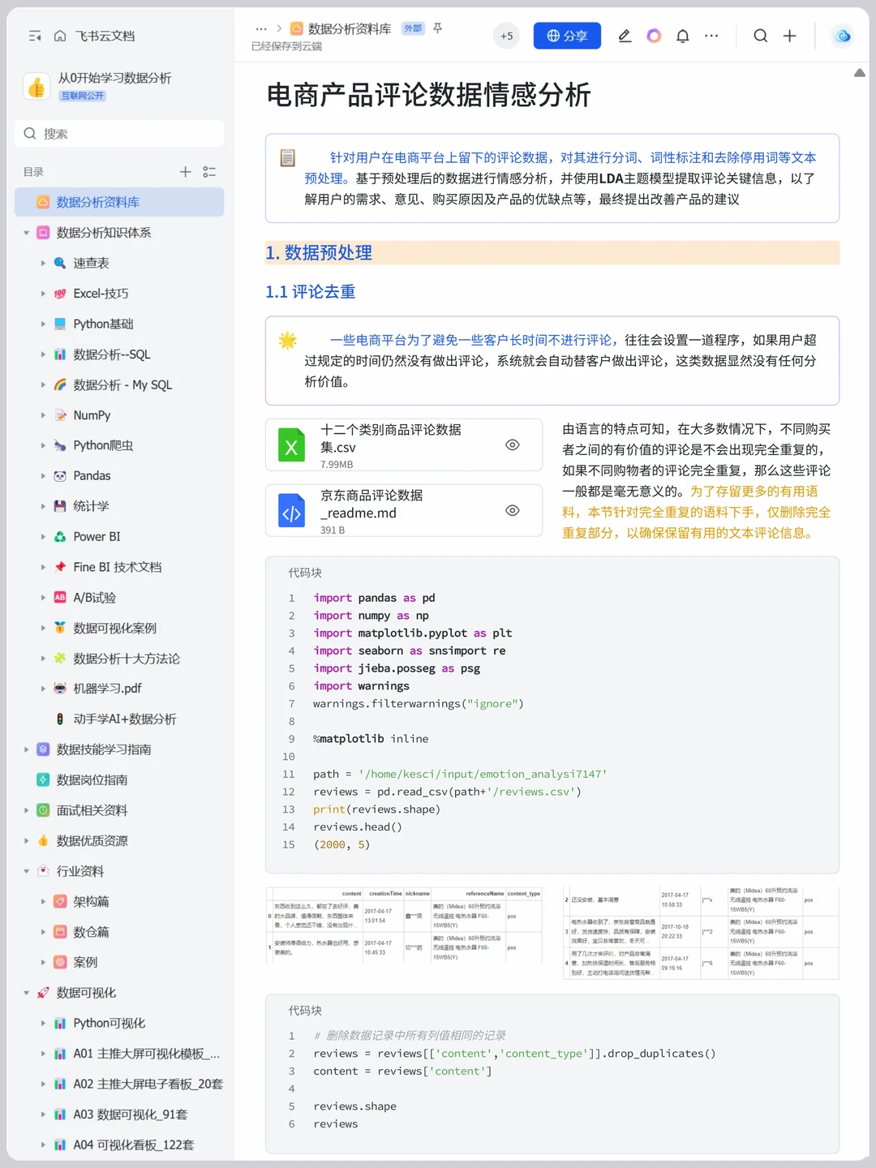Open 面试相关资料 page
Screen dimensions: 876x1168
[92, 810]
